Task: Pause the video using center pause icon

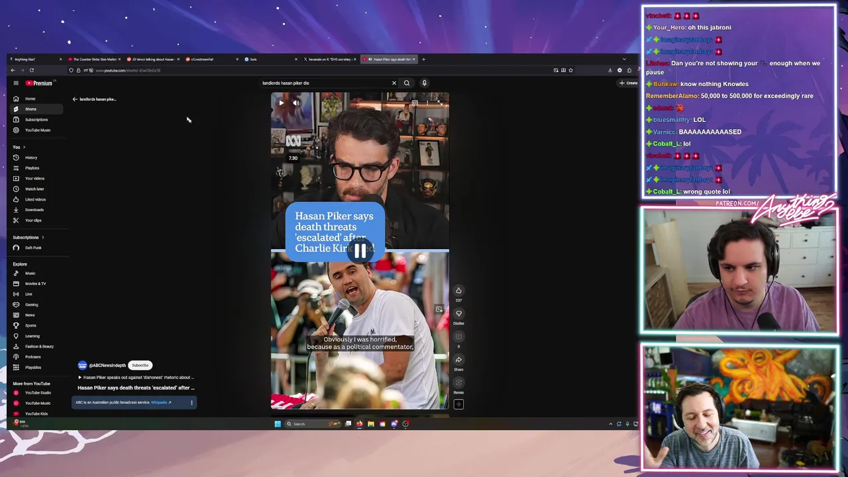Action: 360,250
